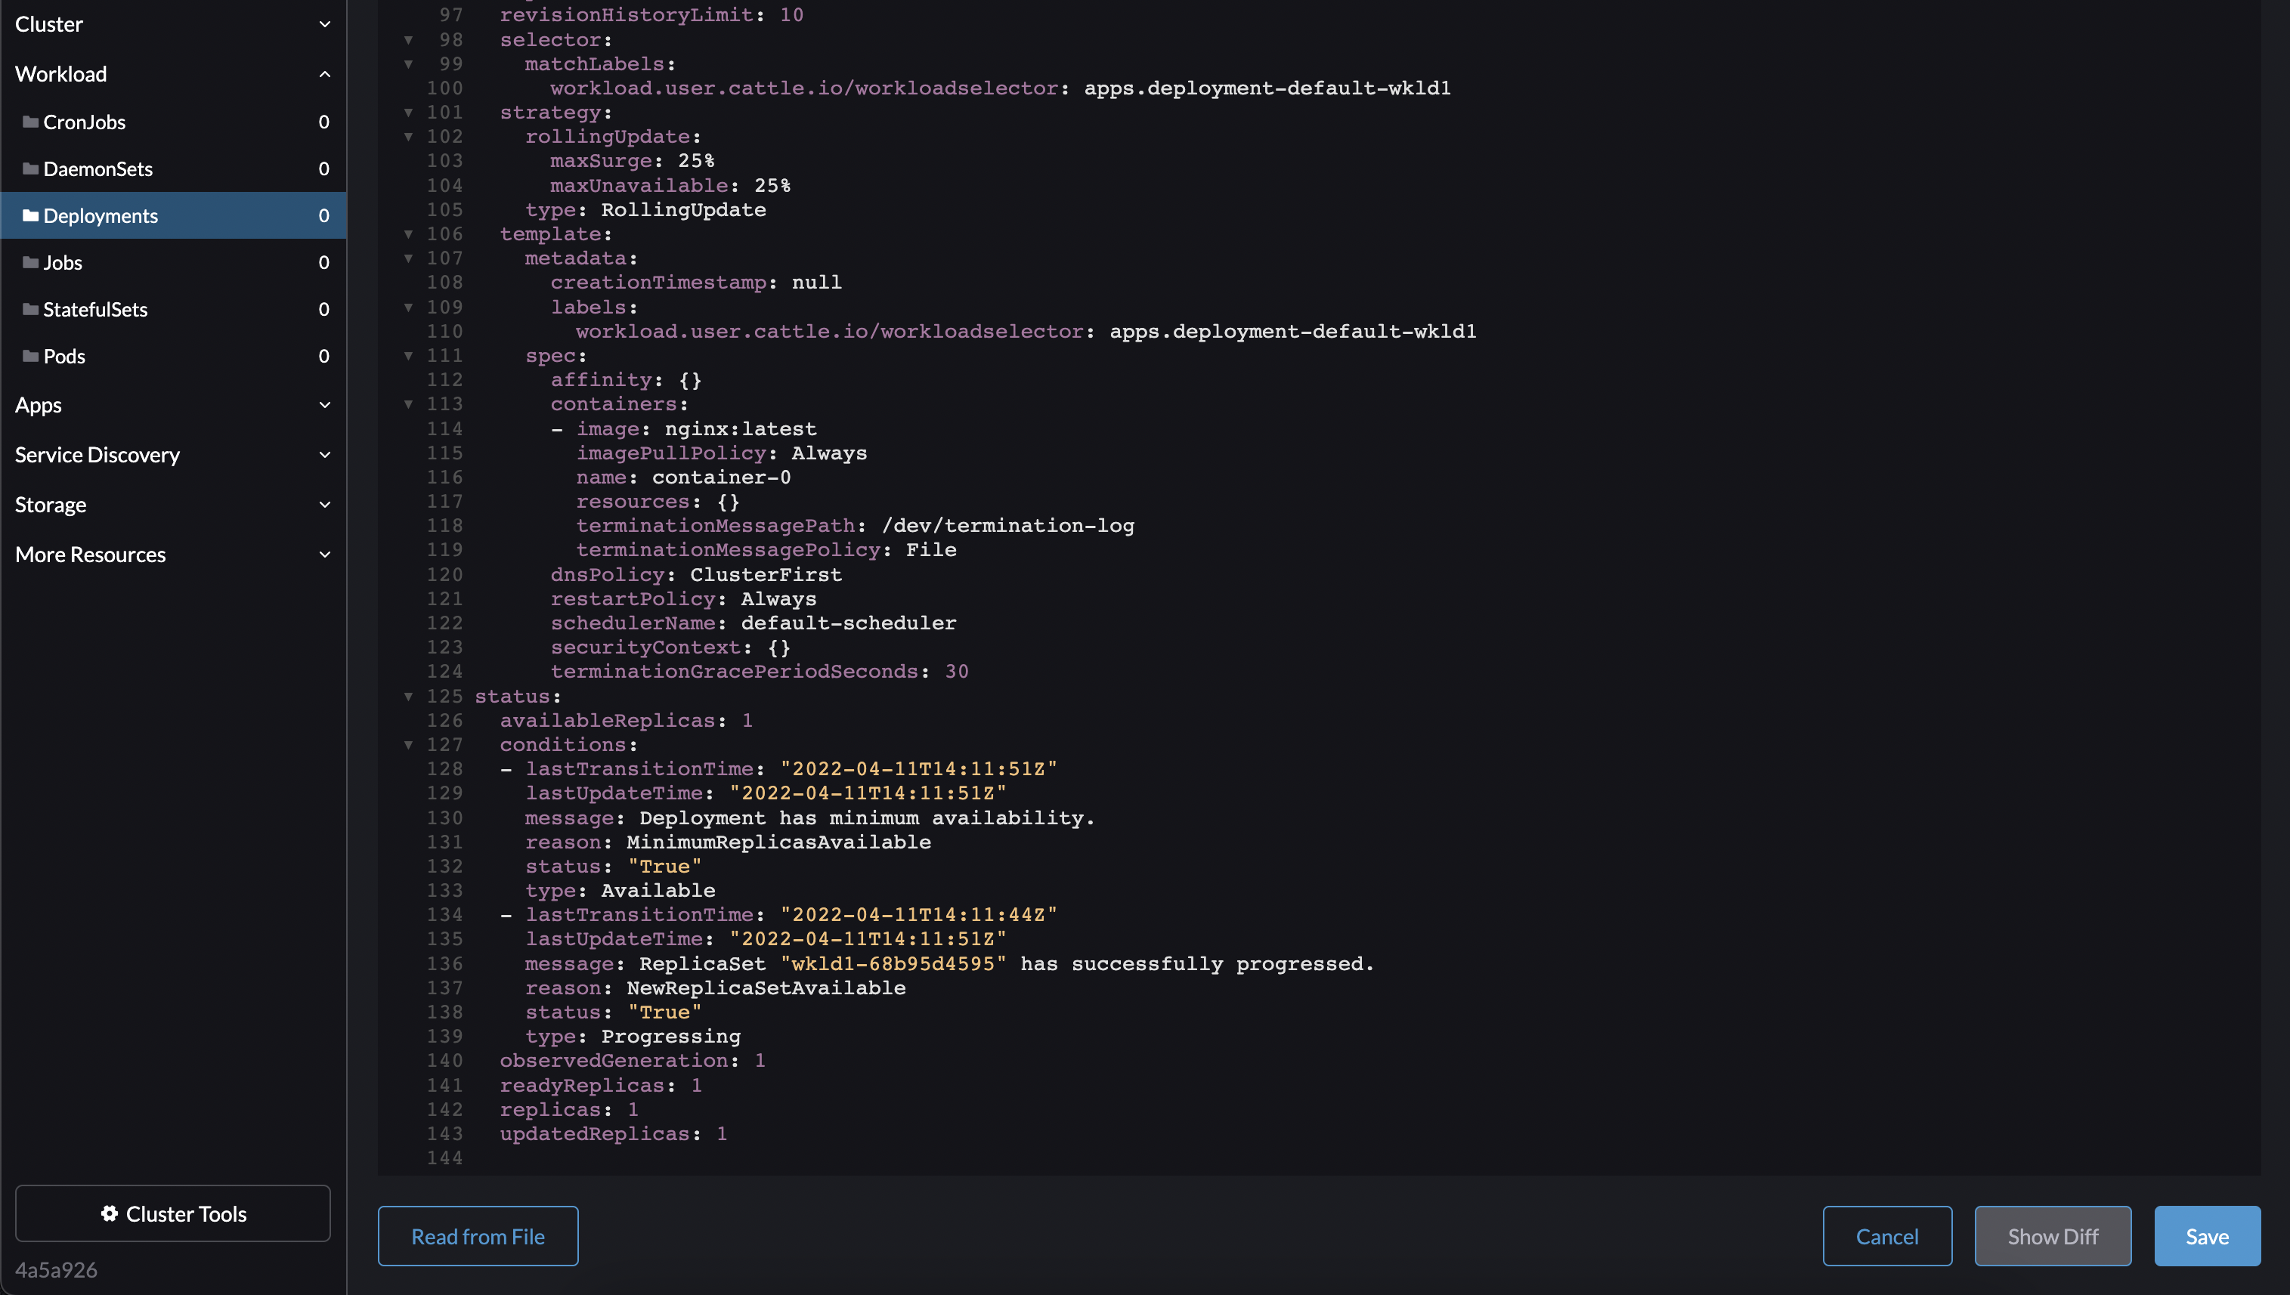Image resolution: width=2290 pixels, height=1295 pixels.
Task: Open the Apps sidebar entry
Action: (39, 405)
